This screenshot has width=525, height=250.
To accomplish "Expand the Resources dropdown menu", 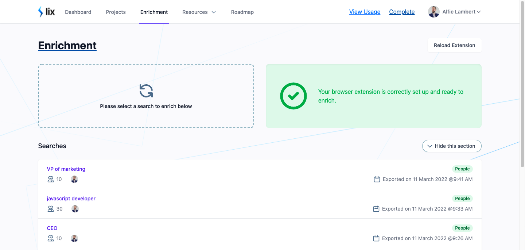I will [x=199, y=12].
